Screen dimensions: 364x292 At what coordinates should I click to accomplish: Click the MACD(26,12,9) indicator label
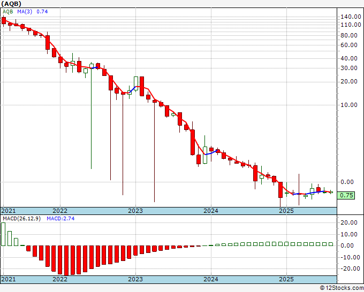click(x=21, y=219)
